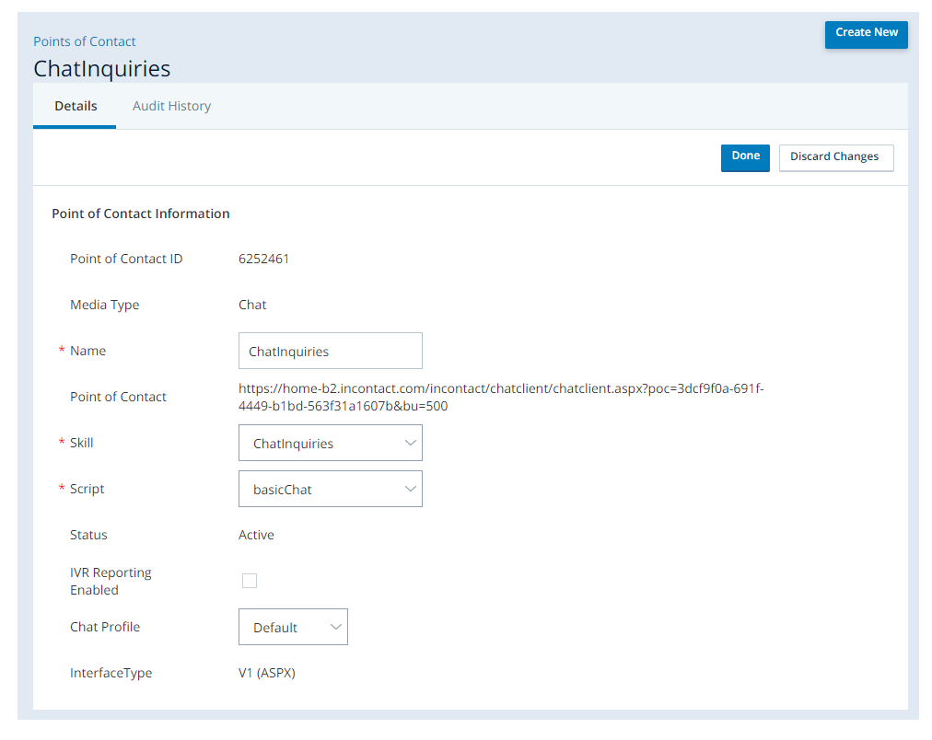Screen dimensions: 932x740
Task: Click the Script field label
Action: click(87, 489)
